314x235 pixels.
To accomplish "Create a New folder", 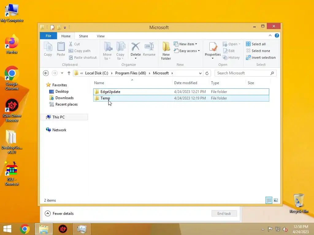I will click(166, 51).
